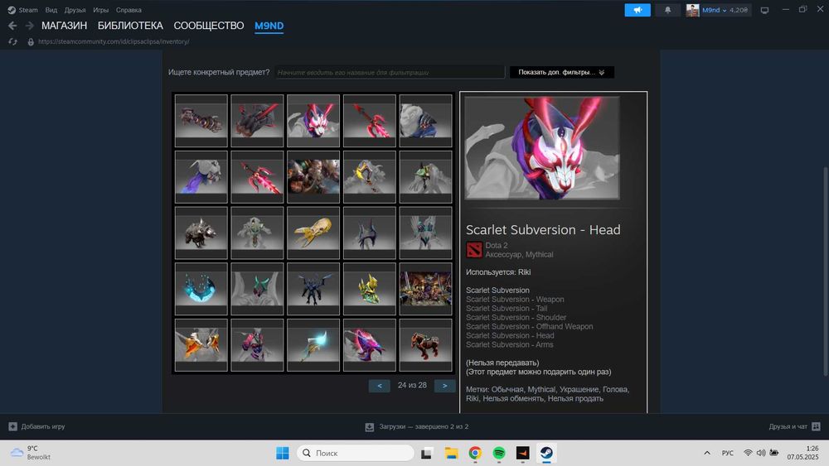Screen dimensions: 829x466
Task: Open the Друзья menu
Action: click(75, 10)
